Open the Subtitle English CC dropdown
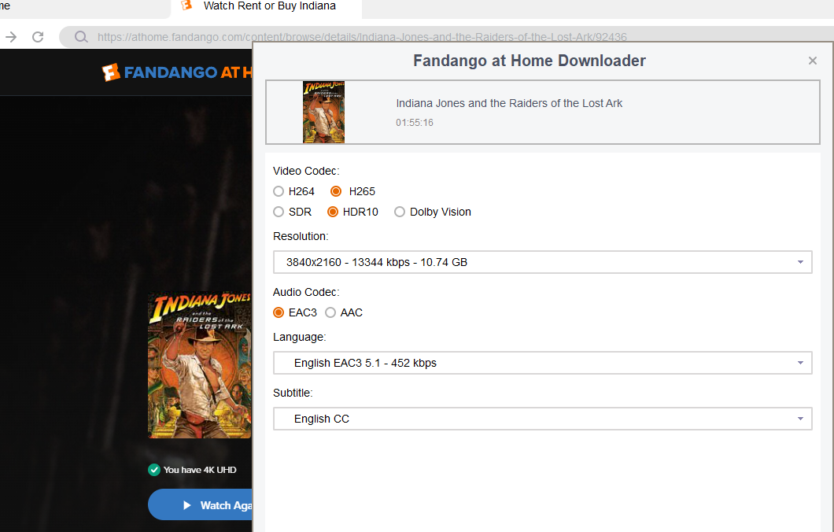The image size is (834, 532). tap(543, 419)
